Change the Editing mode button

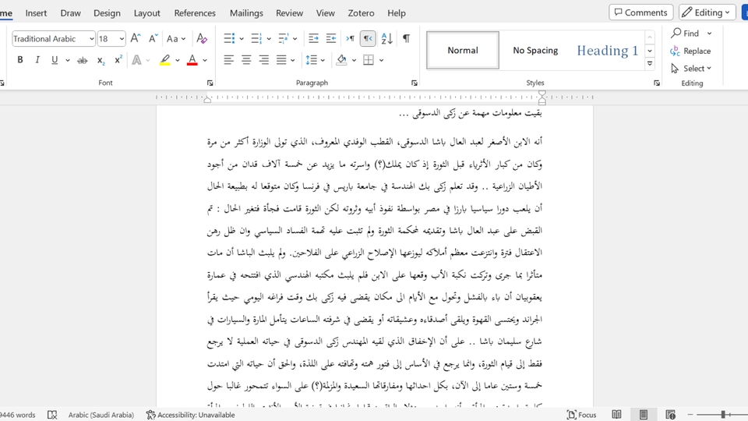coord(707,12)
